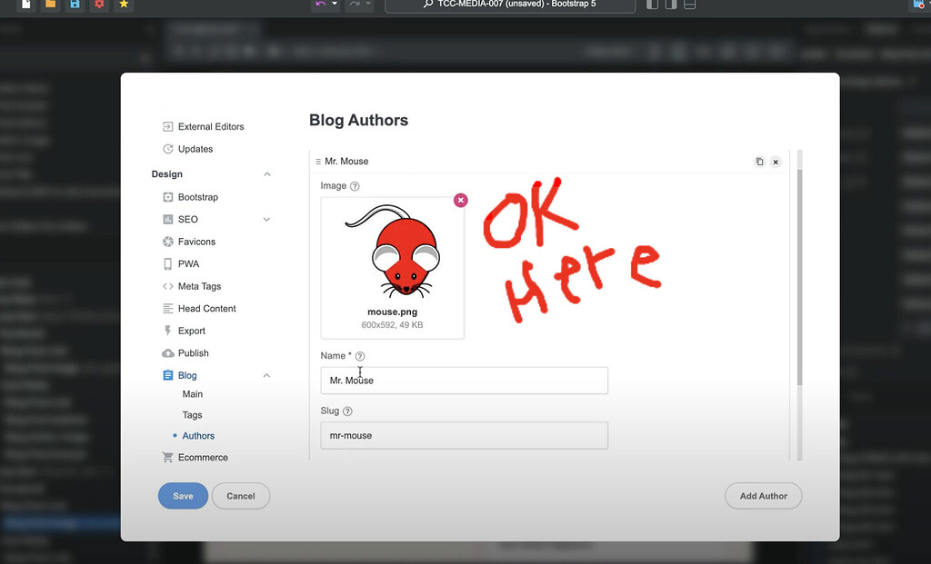Click the Add Author button

[763, 496]
